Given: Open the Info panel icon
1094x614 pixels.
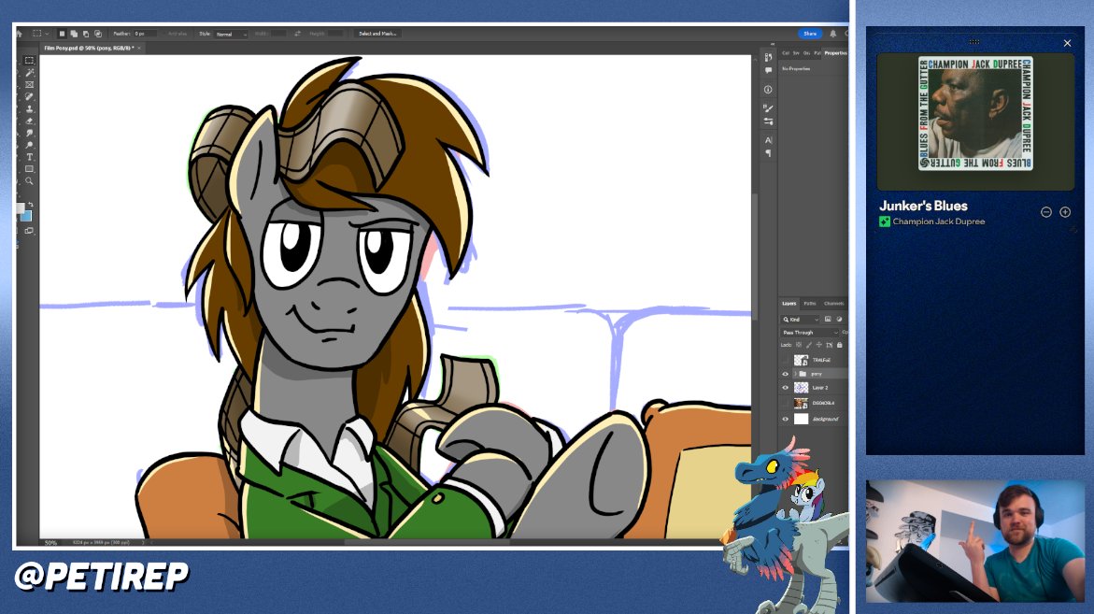Looking at the screenshot, I should tap(768, 90).
